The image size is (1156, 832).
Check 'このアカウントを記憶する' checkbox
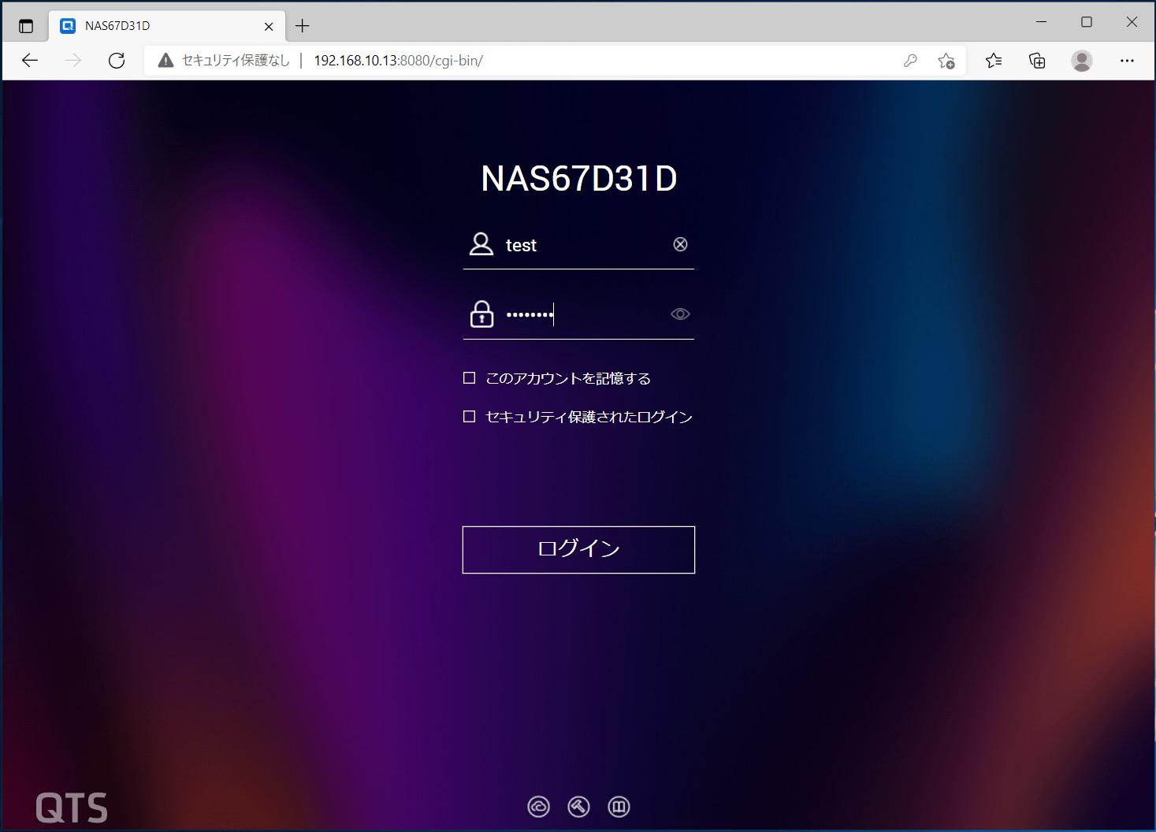coord(470,378)
